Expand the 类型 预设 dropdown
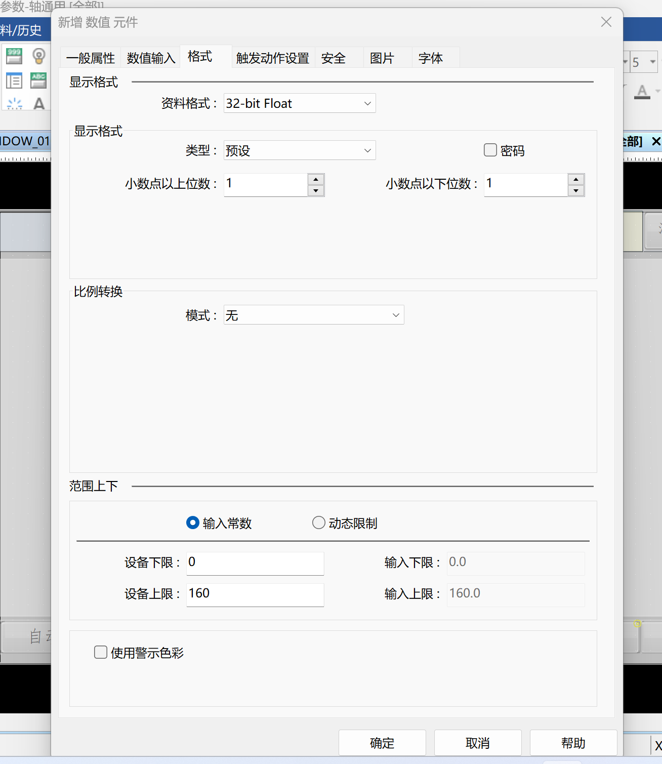This screenshot has height=764, width=662. 300,150
